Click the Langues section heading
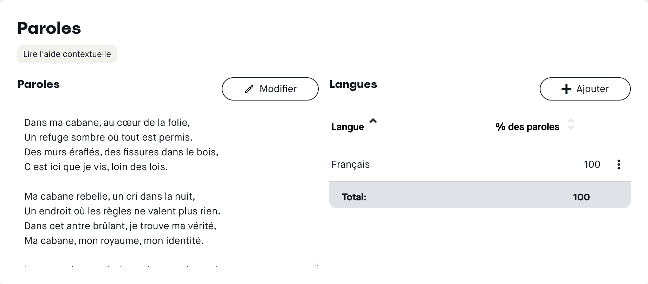The width and height of the screenshot is (648, 284). (353, 84)
